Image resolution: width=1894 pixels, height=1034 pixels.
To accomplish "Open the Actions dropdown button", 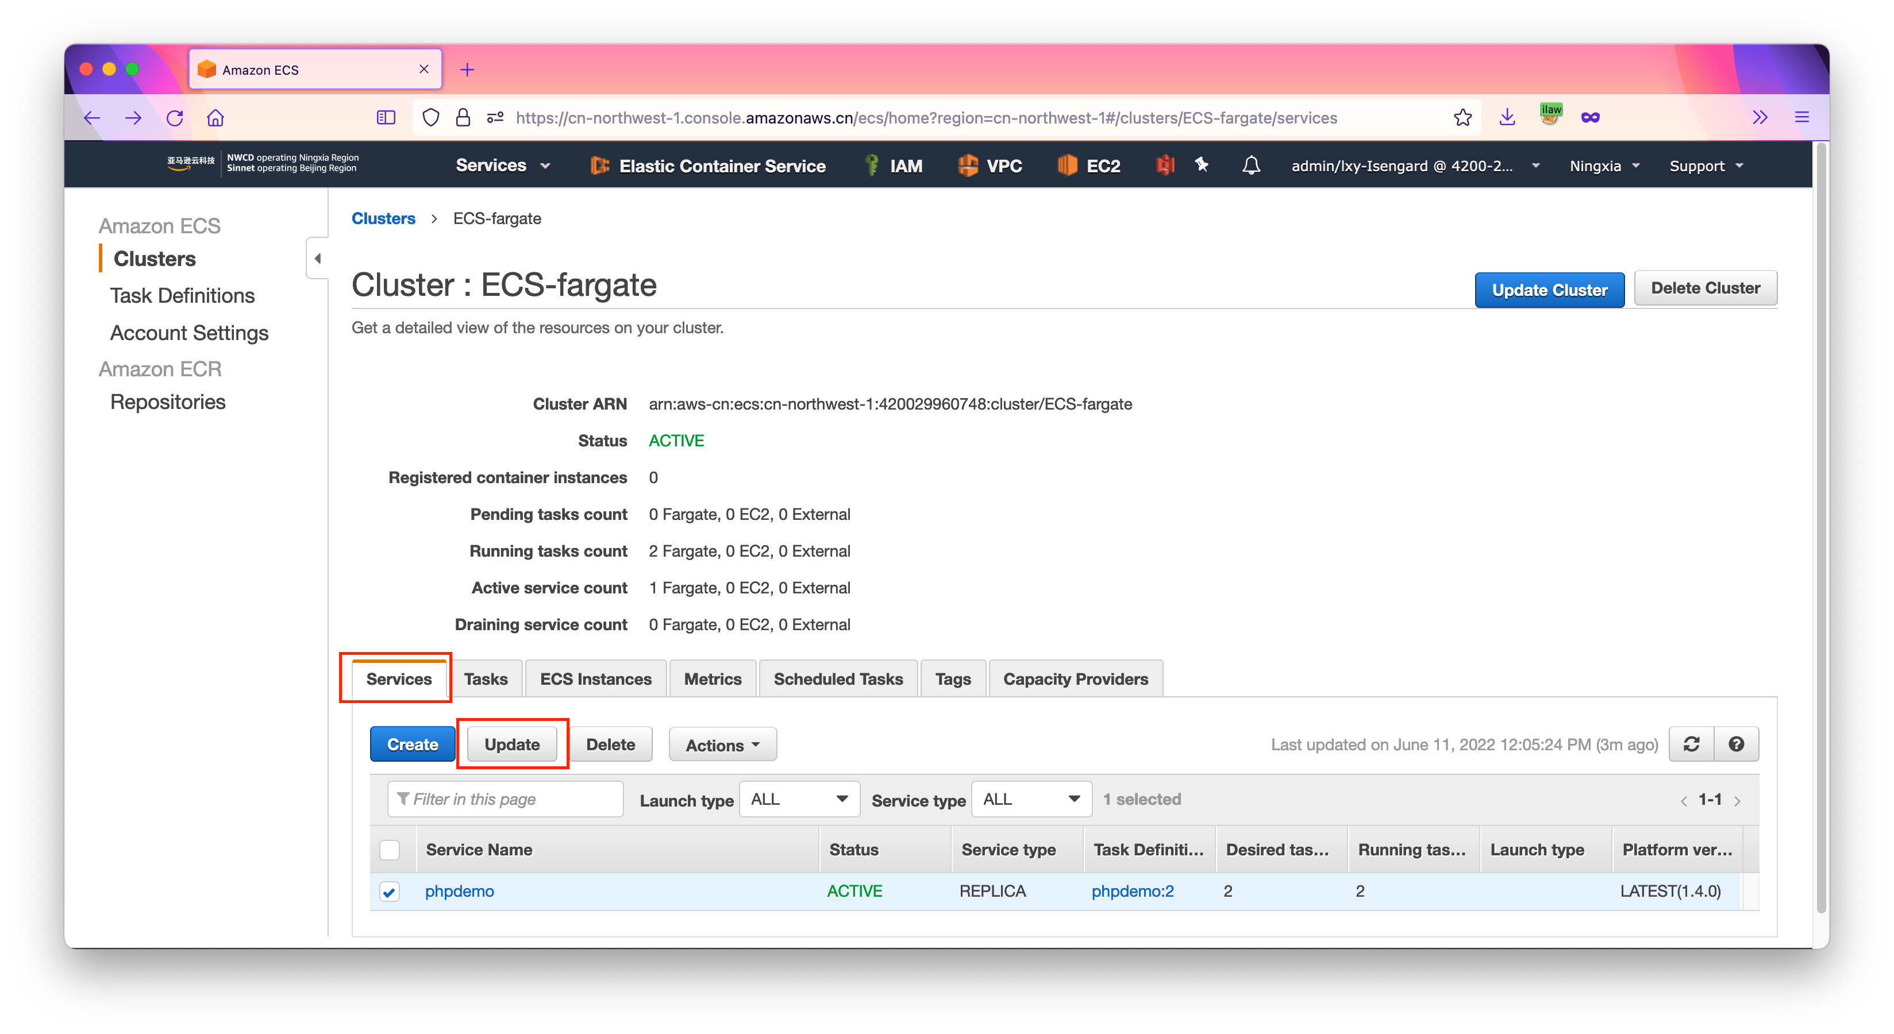I will [722, 744].
